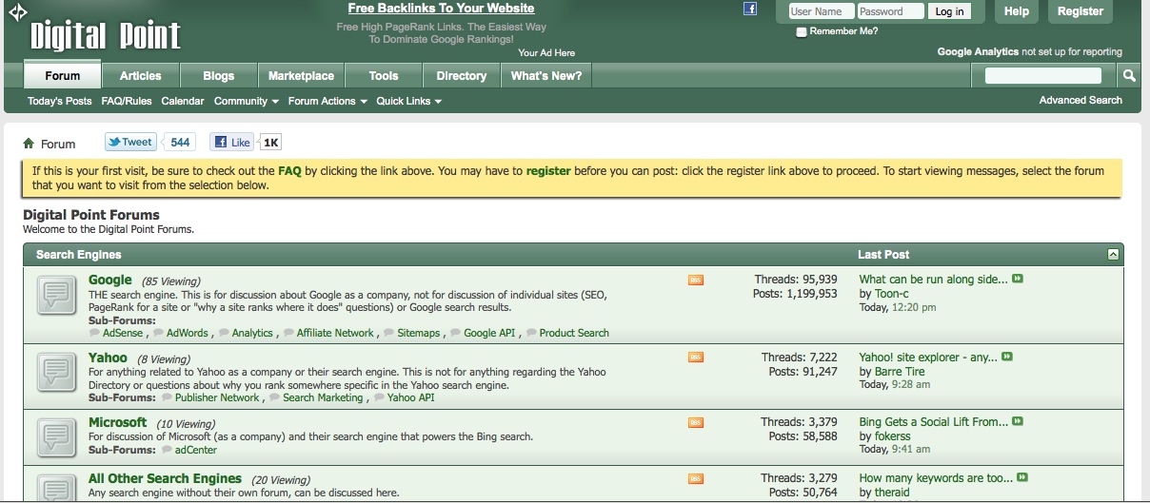Open the FAQ/Rules link
The image size is (1150, 503).
(x=127, y=101)
